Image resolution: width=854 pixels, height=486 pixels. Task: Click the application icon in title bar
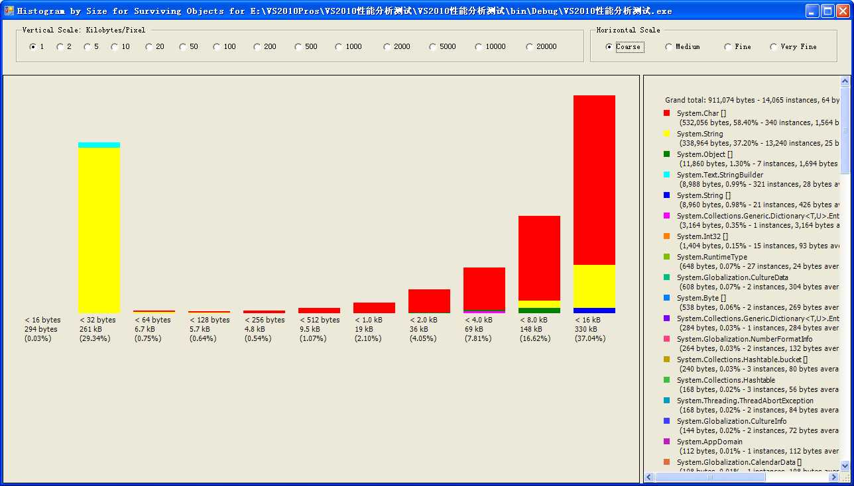point(9,11)
